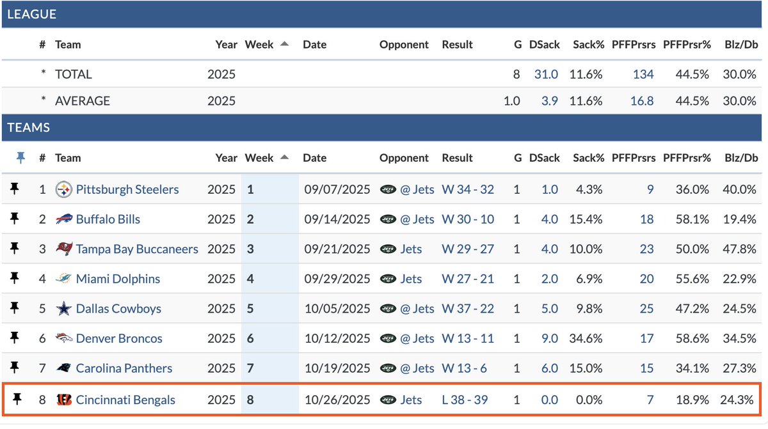Click the Broncos DSack value 9.0
The width and height of the screenshot is (768, 429).
point(550,338)
